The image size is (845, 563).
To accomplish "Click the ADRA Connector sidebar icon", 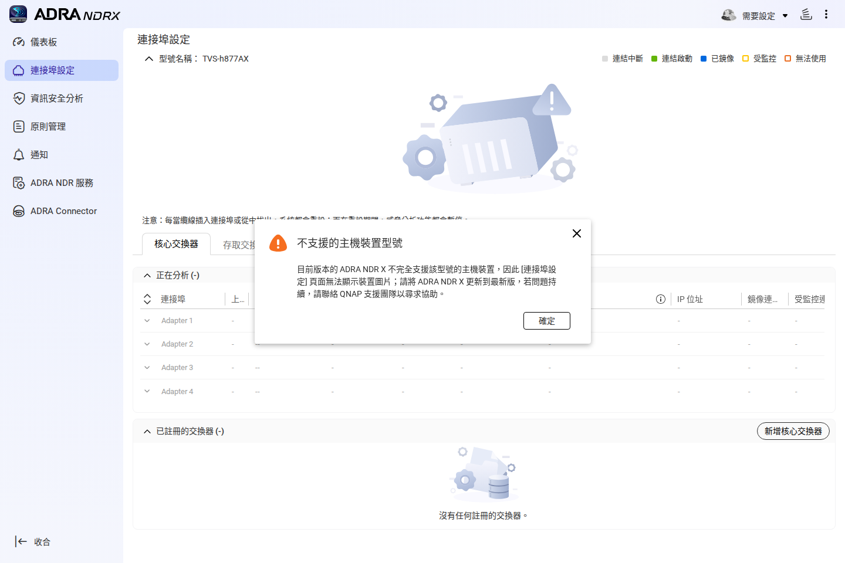I will pyautogui.click(x=19, y=211).
